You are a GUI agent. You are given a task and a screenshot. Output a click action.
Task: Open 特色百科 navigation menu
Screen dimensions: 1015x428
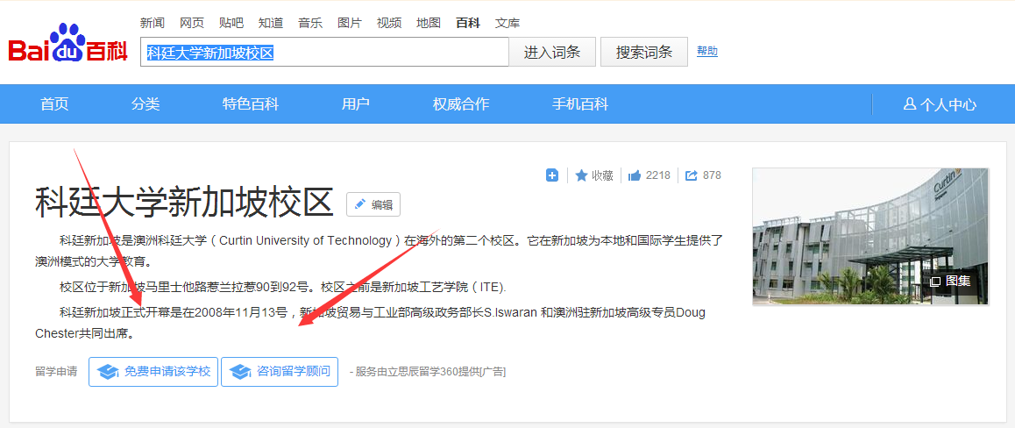point(251,104)
